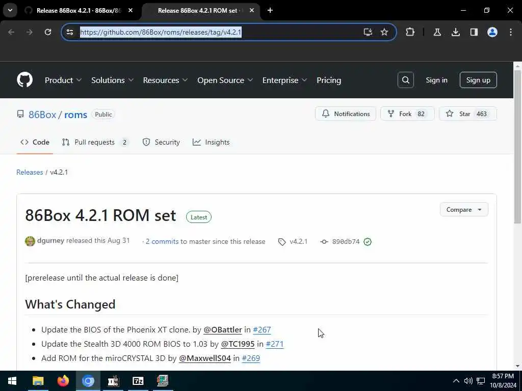The width and height of the screenshot is (522, 391).
Task: Open the Windows Start menu
Action: (12, 381)
